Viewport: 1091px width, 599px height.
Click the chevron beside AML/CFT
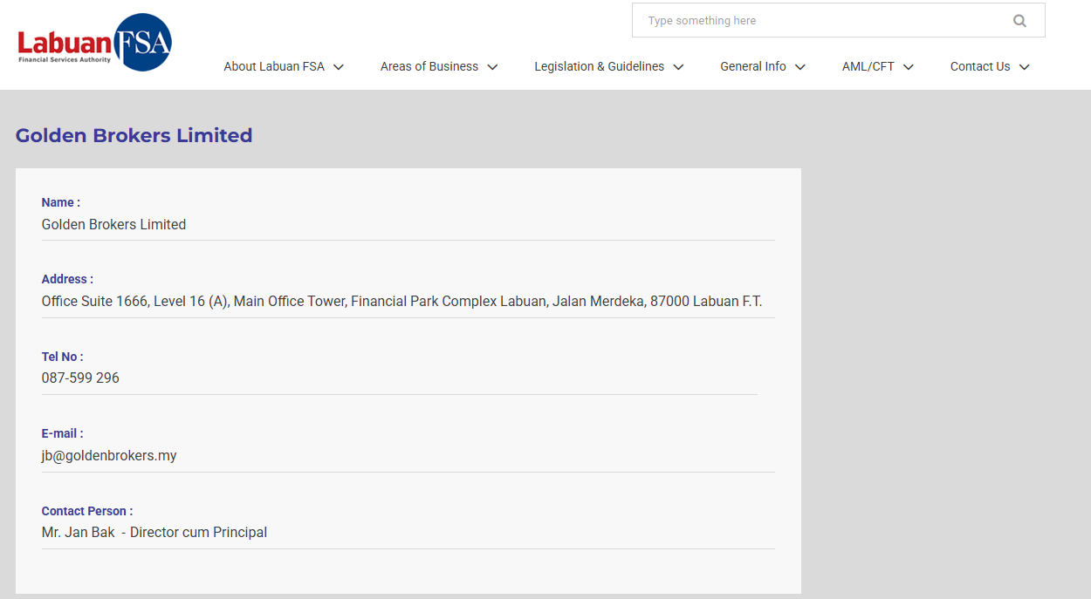click(909, 67)
